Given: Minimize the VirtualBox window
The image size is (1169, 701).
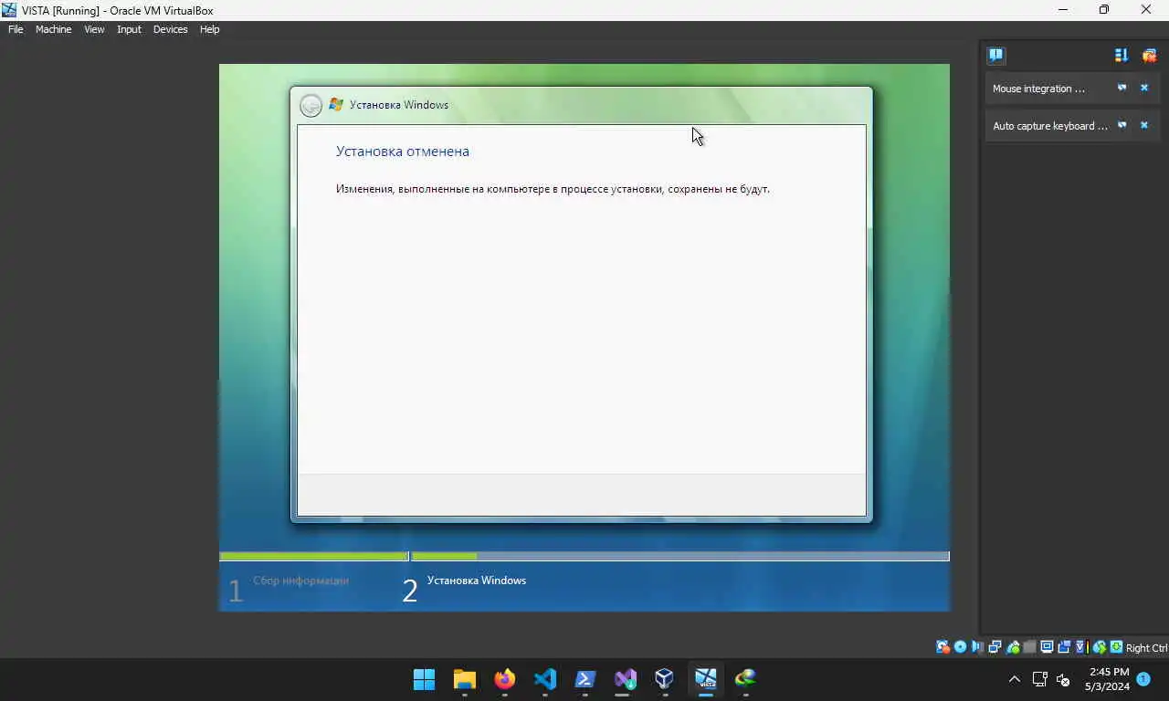Looking at the screenshot, I should [1062, 10].
